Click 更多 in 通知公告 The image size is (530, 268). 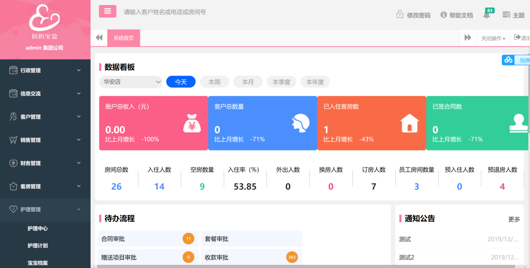(x=514, y=219)
